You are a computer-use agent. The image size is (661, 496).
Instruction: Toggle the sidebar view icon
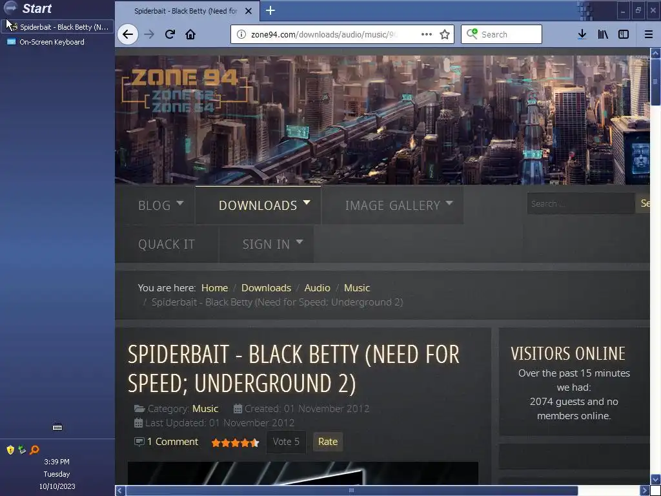coord(624,34)
